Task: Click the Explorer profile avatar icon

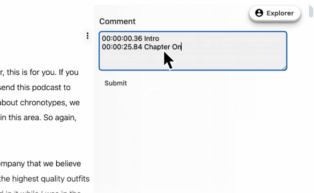Action: click(x=259, y=13)
